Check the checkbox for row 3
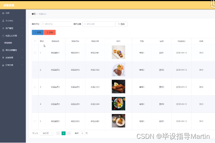215x143 pixels. 35,87
